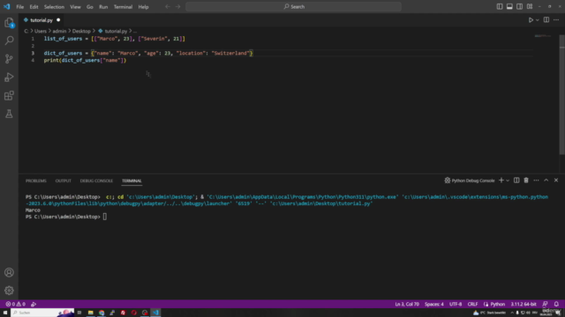Viewport: 565px width, 317px height.
Task: Toggle the secondary side bar layout icon
Action: (x=520, y=6)
